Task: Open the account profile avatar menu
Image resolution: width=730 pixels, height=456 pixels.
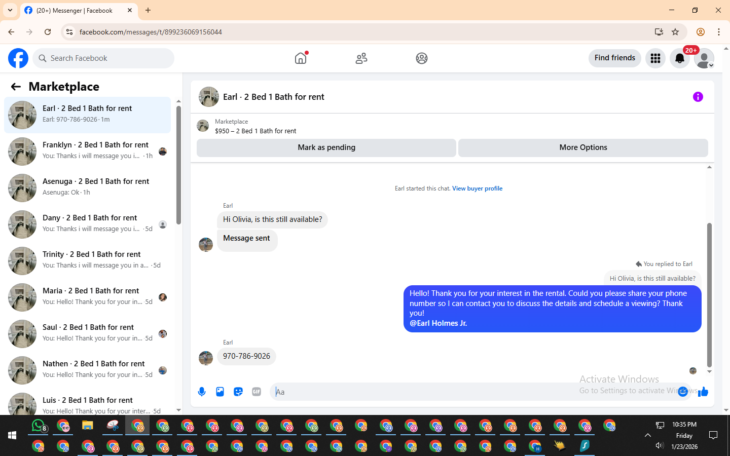Action: tap(704, 58)
